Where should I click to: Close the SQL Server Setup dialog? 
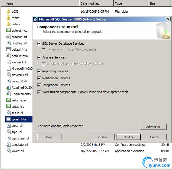point(168,19)
